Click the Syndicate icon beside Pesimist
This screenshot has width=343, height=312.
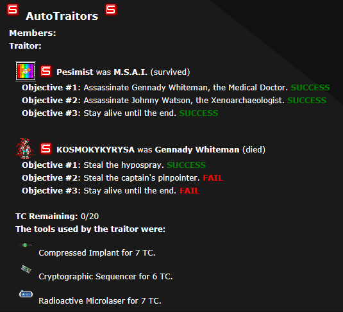pos(46,71)
